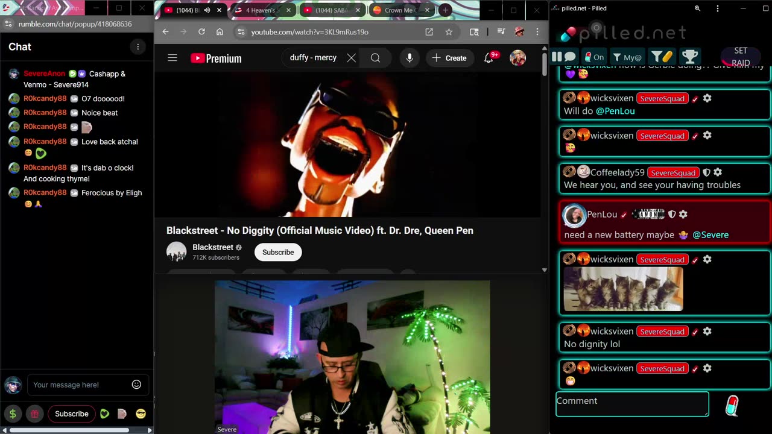Toggle pause chat button in Pilled
The width and height of the screenshot is (772, 434).
[x=564, y=57]
